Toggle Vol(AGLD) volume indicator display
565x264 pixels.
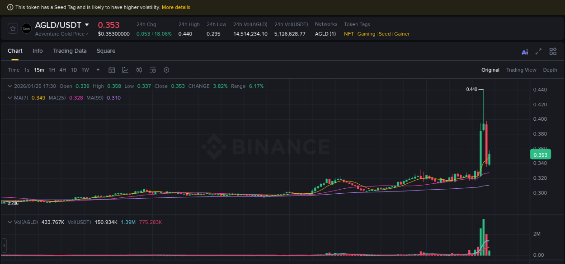coord(24,222)
